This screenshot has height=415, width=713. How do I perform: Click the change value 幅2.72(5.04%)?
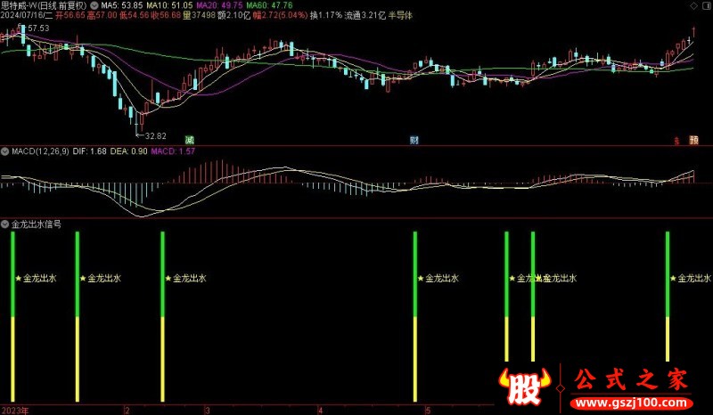pos(280,15)
